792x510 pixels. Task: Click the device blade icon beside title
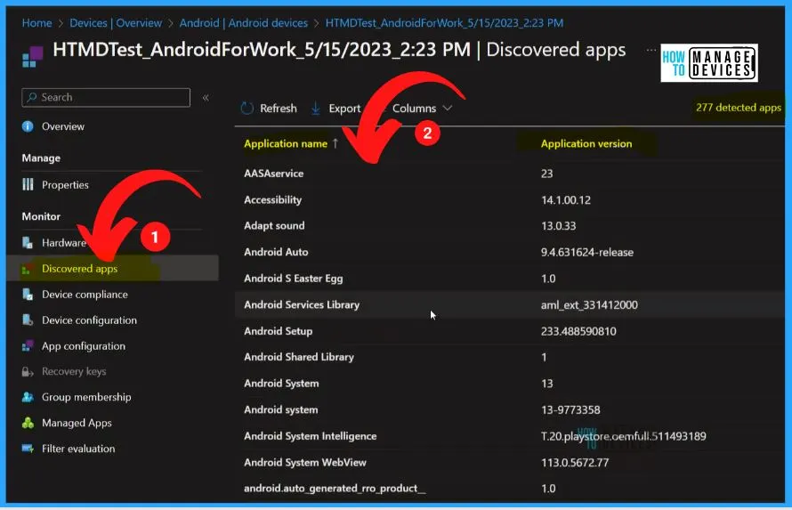click(33, 57)
